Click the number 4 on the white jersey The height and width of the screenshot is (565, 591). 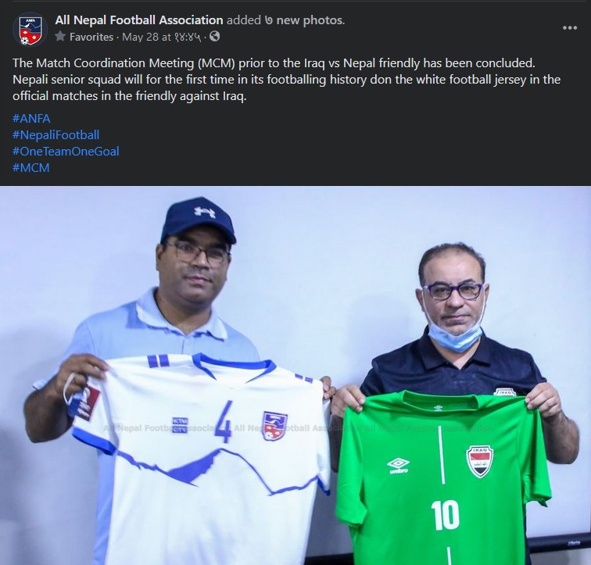pos(225,422)
